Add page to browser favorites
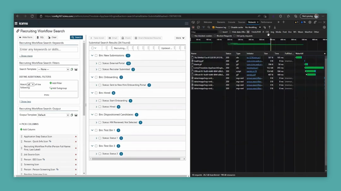The width and height of the screenshot is (341, 191). coord(265,16)
